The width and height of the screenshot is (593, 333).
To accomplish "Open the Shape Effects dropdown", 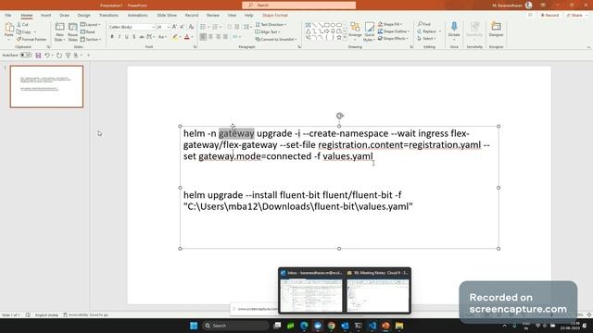I will [393, 39].
